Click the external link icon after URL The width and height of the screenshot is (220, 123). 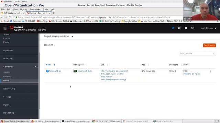[125, 80]
